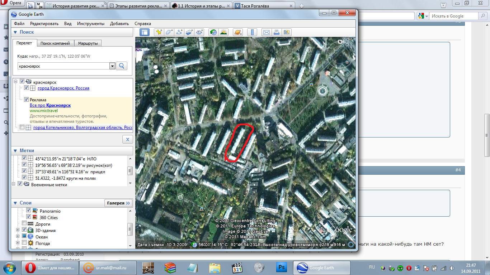The width and height of the screenshot is (490, 275).
Task: Uncheck the Реклама checkbox
Action: (x=26, y=100)
